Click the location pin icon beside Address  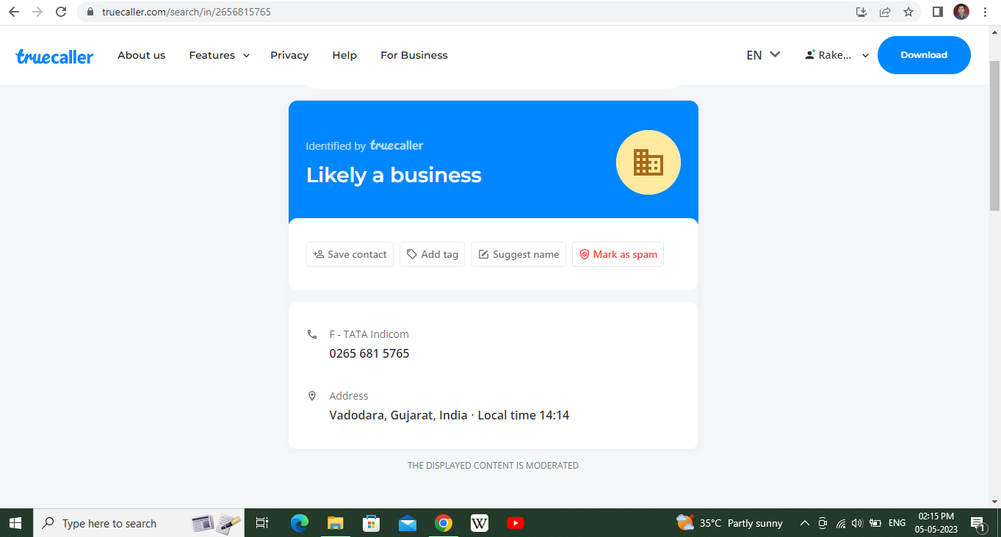tap(312, 396)
